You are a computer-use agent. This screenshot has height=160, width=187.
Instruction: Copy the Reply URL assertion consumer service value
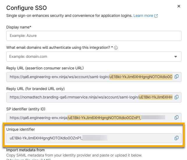[177, 77]
